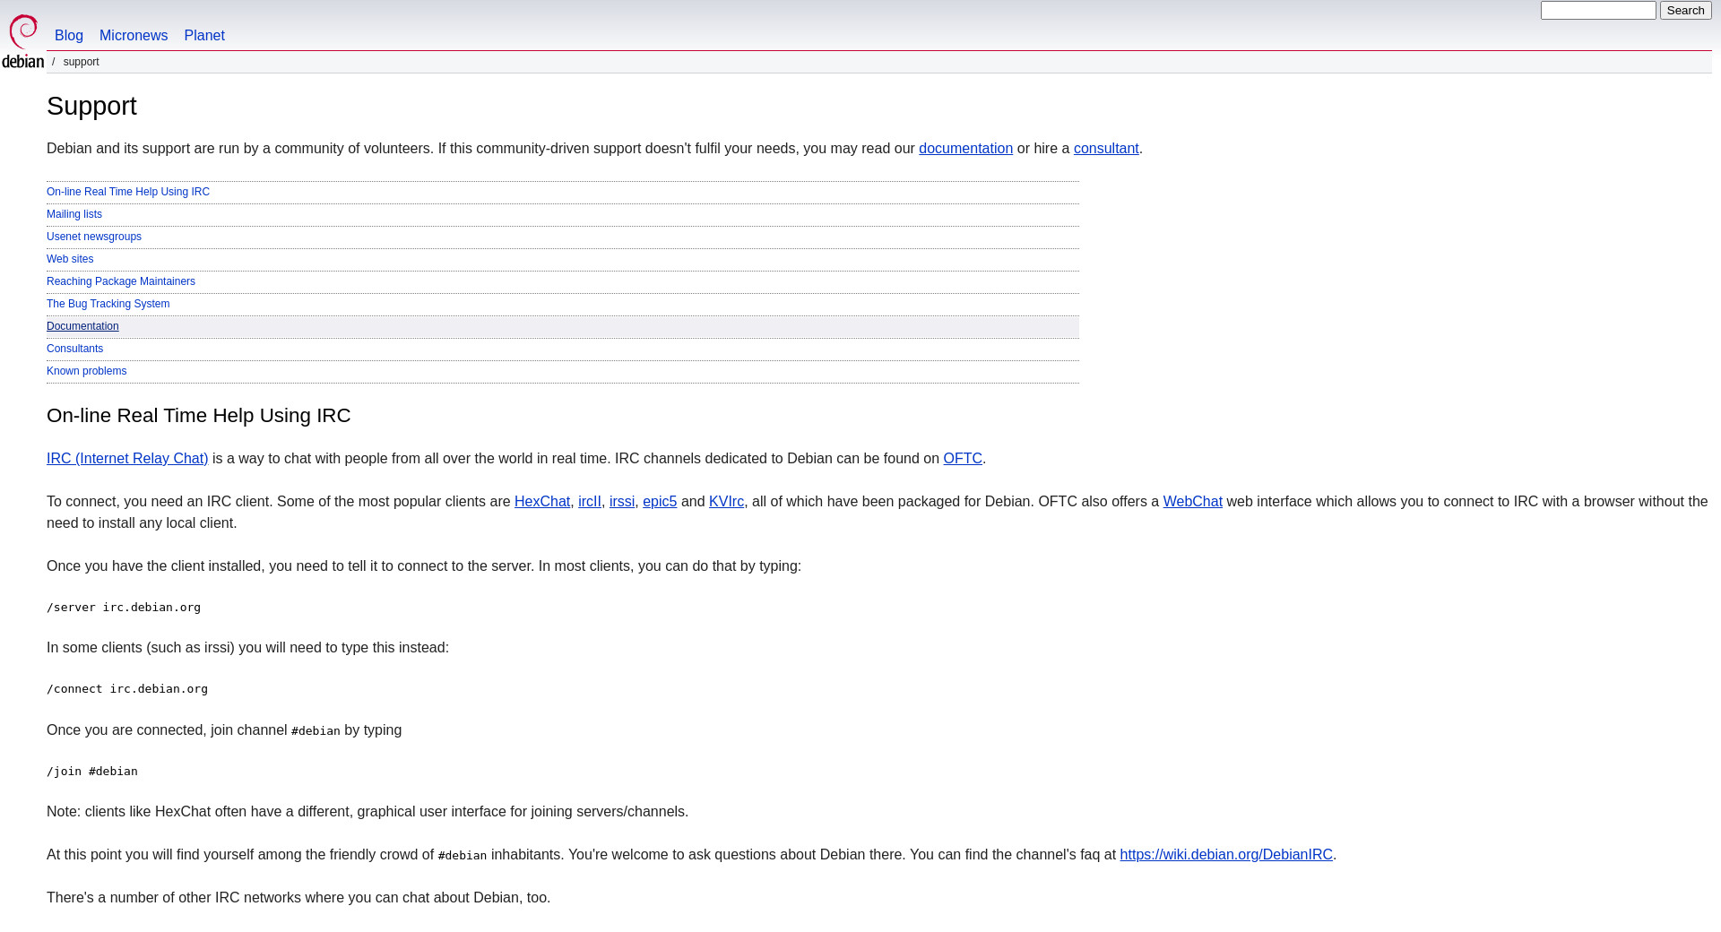
Task: Open the documentation link in intro paragraph
Action: (x=965, y=149)
